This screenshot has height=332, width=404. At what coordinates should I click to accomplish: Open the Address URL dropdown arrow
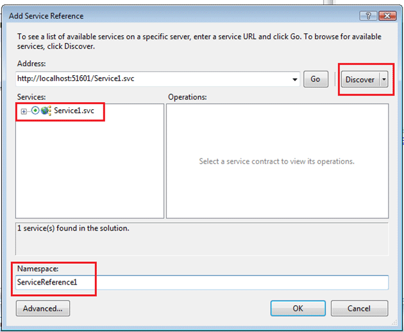pyautogui.click(x=294, y=80)
